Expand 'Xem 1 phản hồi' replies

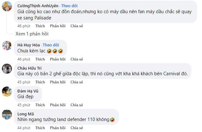coord(32,34)
